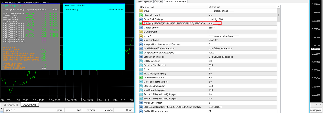This screenshot has height=113, width=323.
Task: Switch to the Общие tab
Action: (158, 1)
